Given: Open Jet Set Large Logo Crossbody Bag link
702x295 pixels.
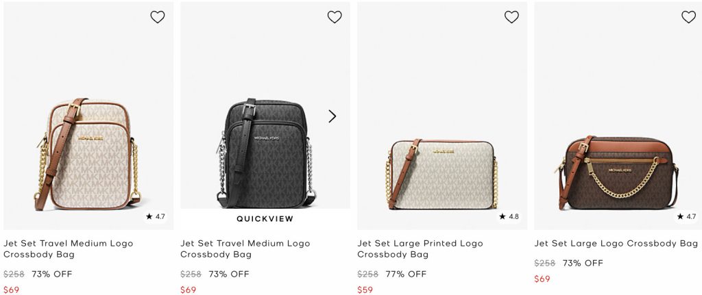Looking at the screenshot, I should click(616, 244).
